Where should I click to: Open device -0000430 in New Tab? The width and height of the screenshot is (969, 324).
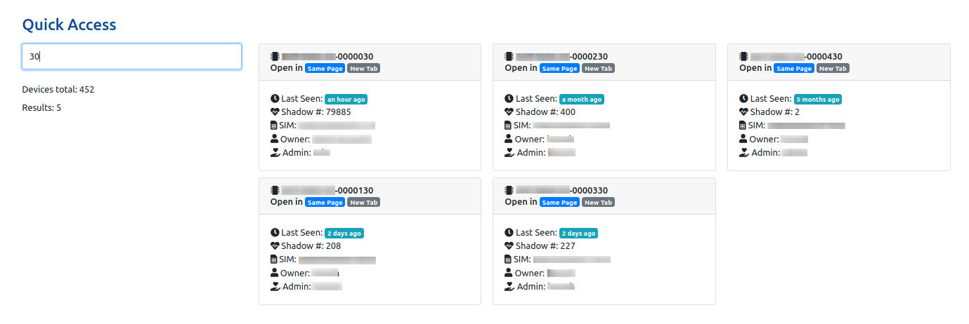click(x=833, y=69)
